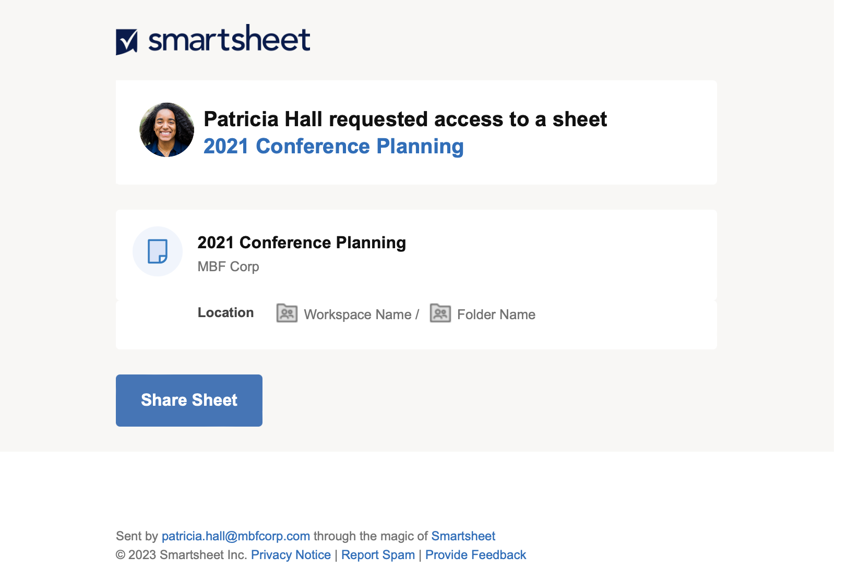Click the circular blue sheet badge
This screenshot has height=581, width=847.
[157, 251]
